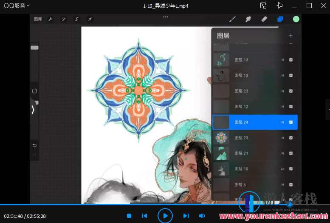Open the magic wand Adjustments menu

tap(63, 20)
